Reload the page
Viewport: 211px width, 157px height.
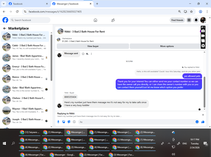tap(17, 11)
